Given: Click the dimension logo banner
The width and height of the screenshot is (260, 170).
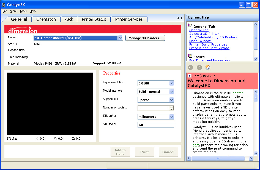Looking at the screenshot, I should click(93, 29).
